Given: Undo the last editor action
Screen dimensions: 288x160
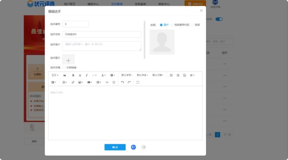Looking at the screenshot, I should tap(122, 82).
